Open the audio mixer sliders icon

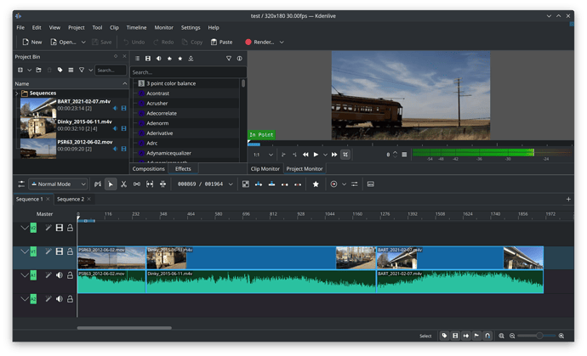click(354, 184)
